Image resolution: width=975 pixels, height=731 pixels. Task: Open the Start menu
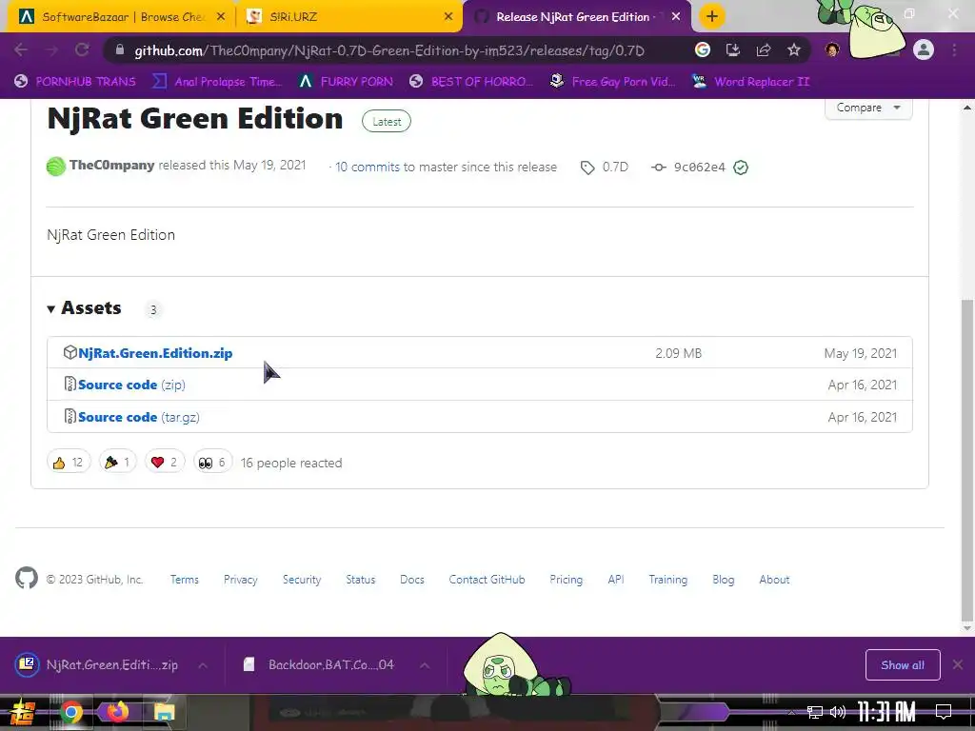22,712
